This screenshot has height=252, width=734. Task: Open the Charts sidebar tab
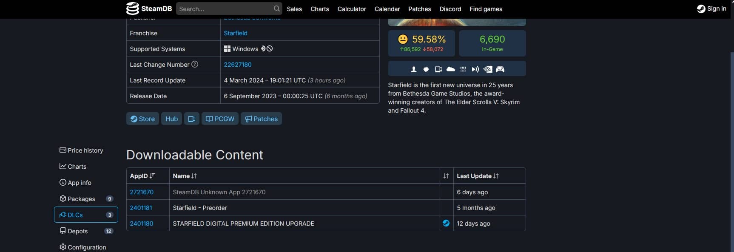coord(85,167)
